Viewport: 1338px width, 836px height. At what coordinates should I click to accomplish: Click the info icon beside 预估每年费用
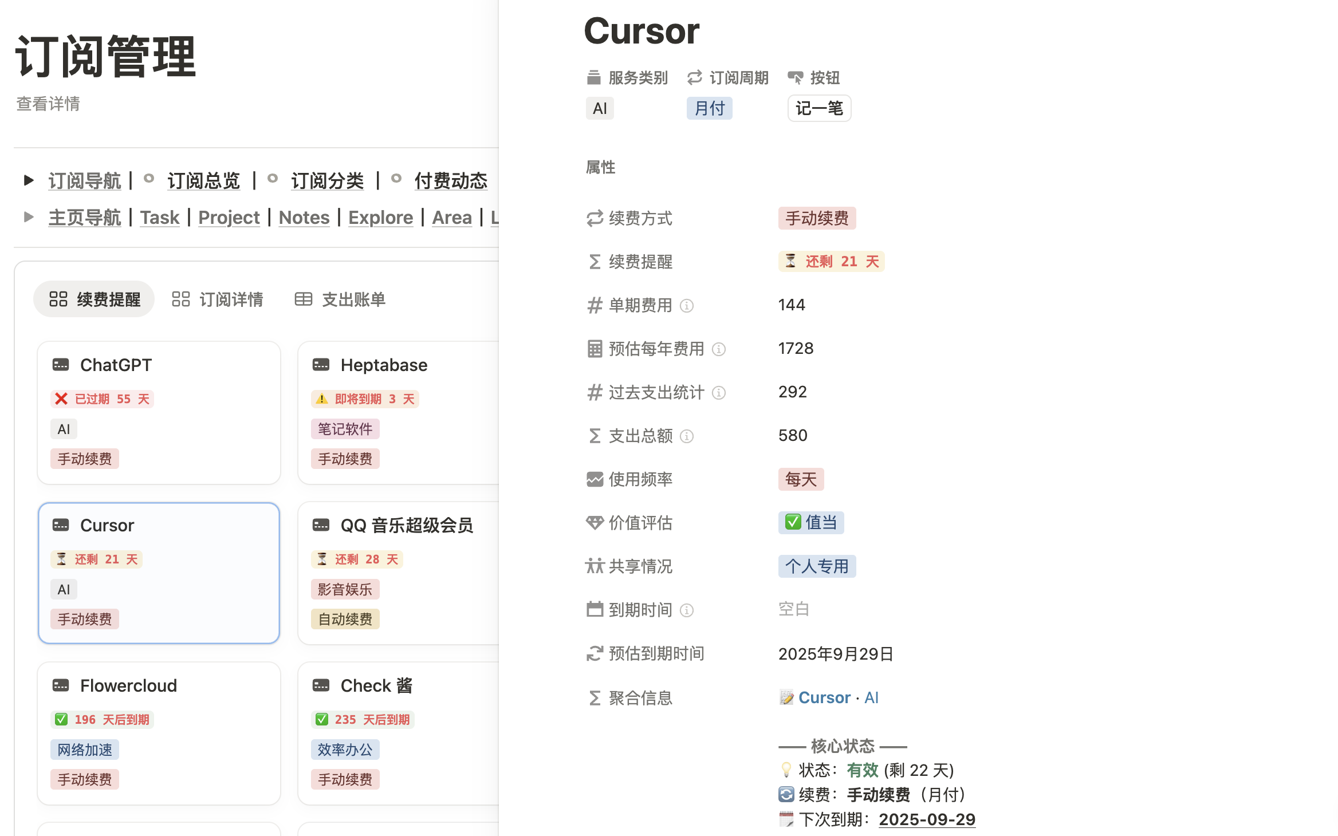point(719,349)
